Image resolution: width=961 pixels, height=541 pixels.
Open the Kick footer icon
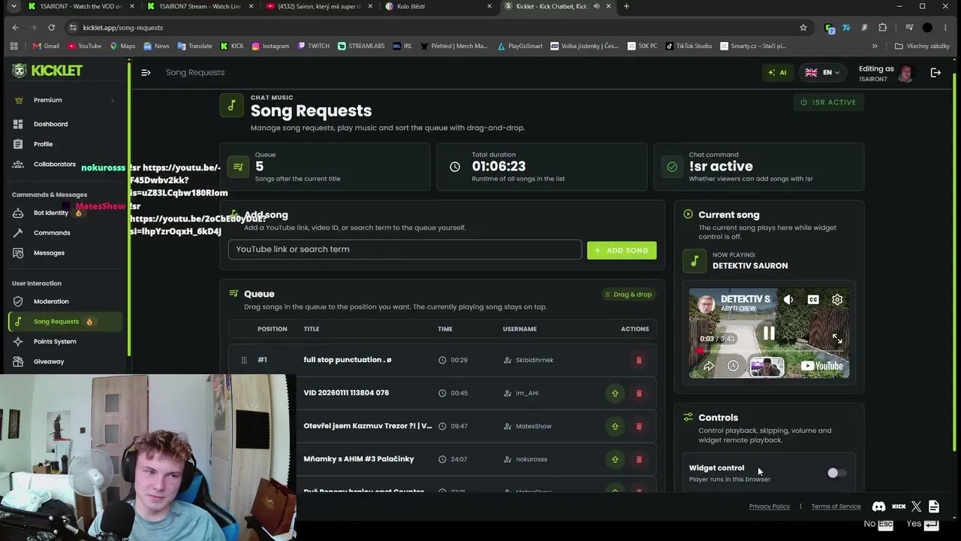(899, 506)
